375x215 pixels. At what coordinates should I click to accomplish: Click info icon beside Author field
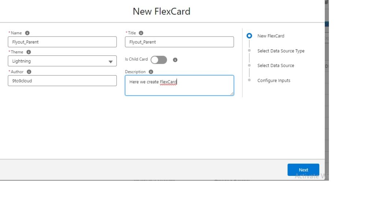[x=29, y=72]
